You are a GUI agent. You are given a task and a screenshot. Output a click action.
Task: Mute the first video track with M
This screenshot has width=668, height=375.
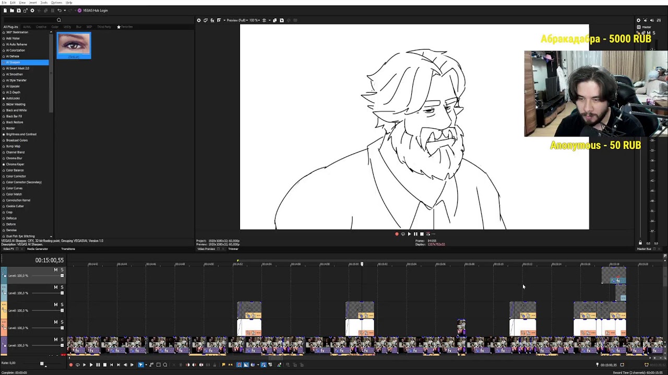[56, 270]
